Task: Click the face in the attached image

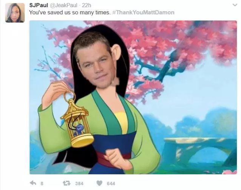Action: (96, 64)
